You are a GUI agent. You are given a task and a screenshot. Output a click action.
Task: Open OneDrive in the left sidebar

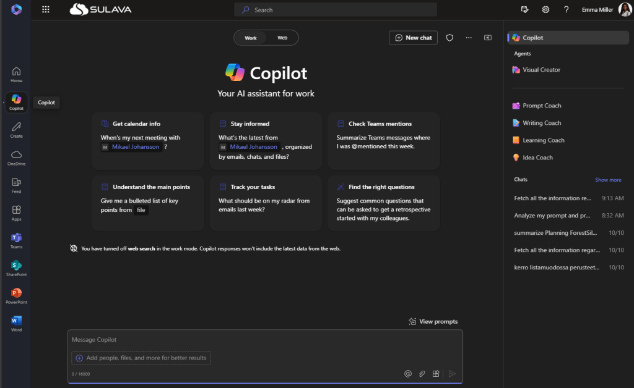coord(16,158)
